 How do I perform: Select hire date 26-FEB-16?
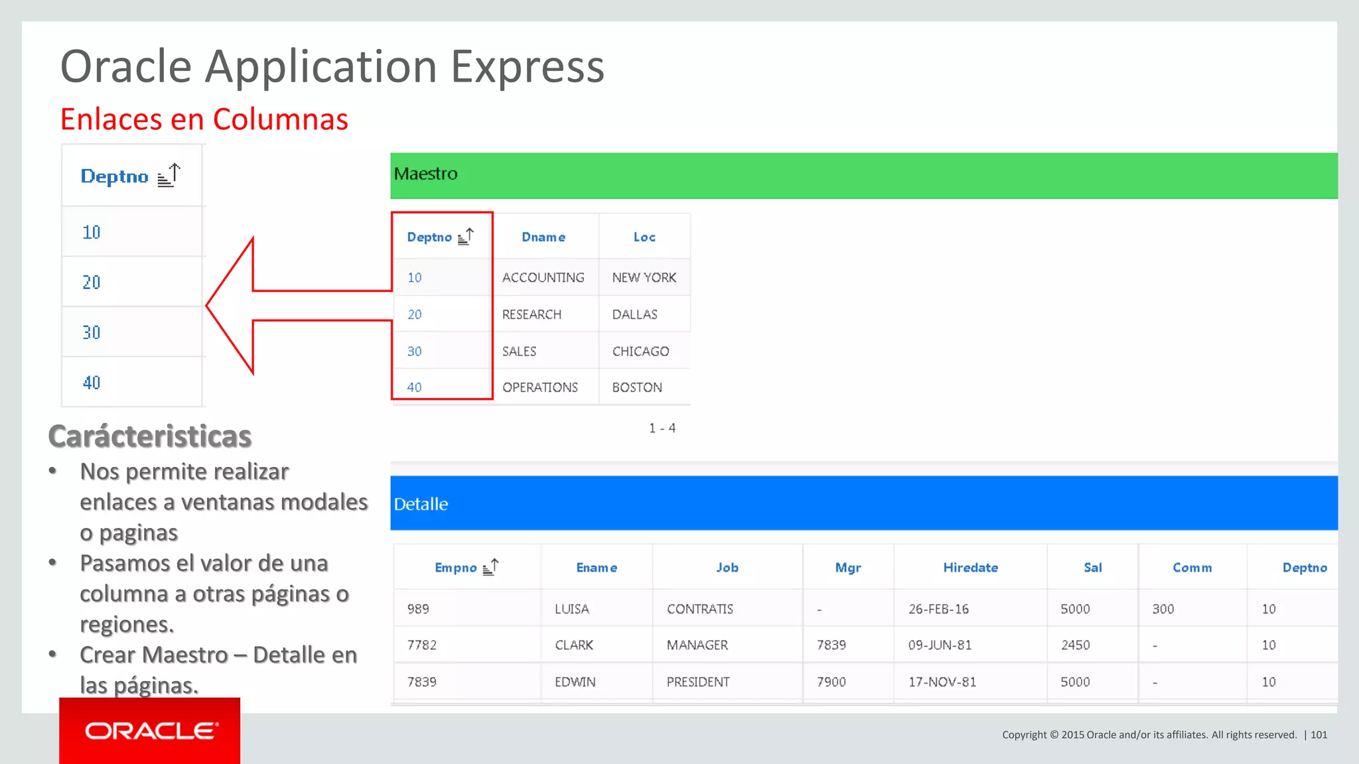pyautogui.click(x=938, y=609)
